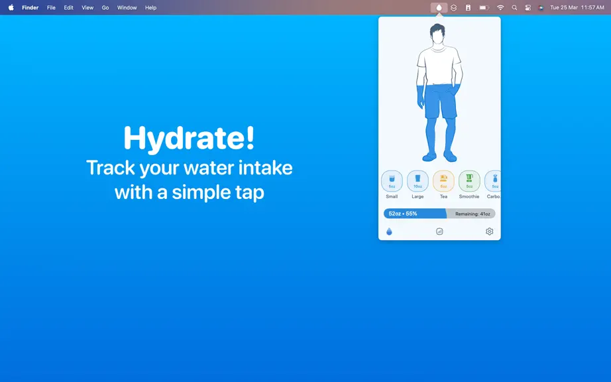Click the hydration body figure
The image size is (611, 382).
click(x=439, y=93)
